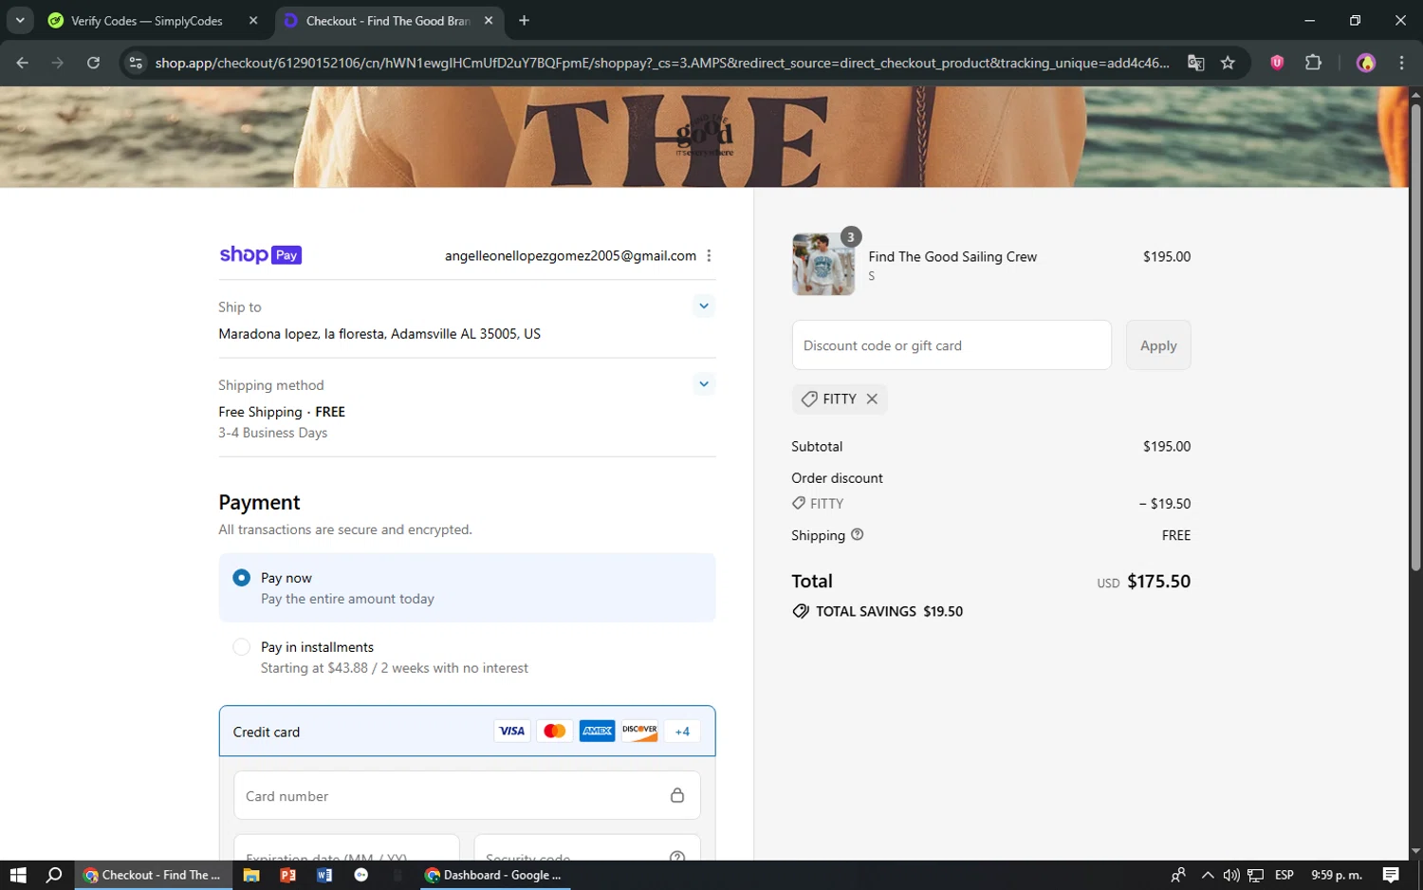The height and width of the screenshot is (890, 1423).
Task: Click the Visa card icon
Action: (511, 731)
